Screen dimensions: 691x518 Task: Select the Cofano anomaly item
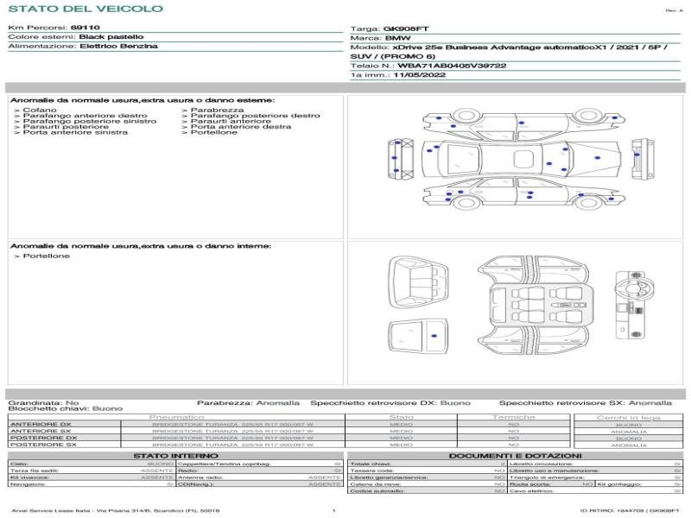point(40,110)
